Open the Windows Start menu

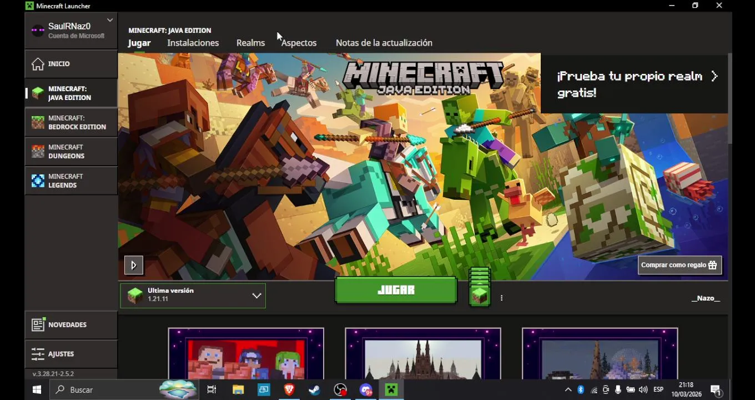click(37, 390)
